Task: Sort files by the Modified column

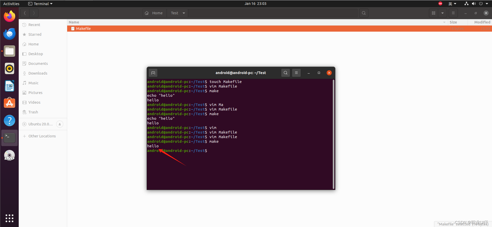Action: (480, 22)
